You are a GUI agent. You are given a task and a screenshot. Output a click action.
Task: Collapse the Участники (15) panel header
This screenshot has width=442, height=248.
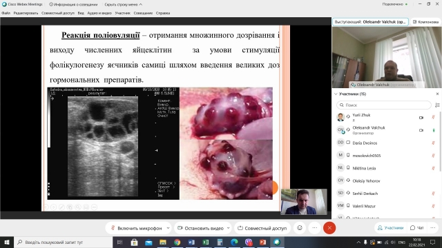(x=350, y=94)
